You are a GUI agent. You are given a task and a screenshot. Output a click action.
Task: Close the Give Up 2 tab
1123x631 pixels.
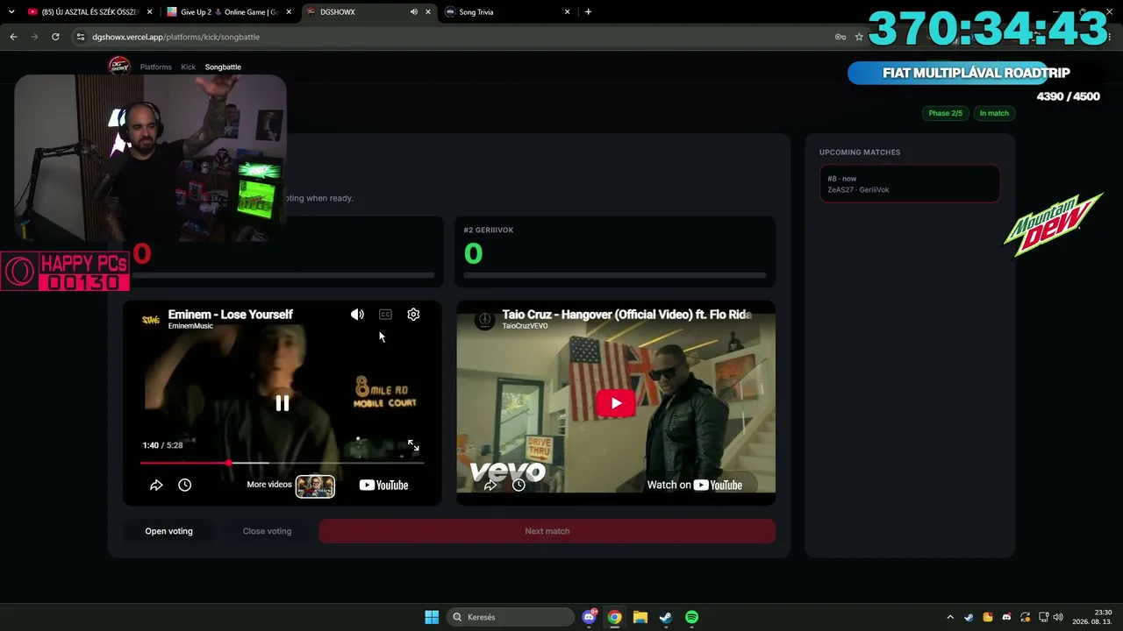click(x=289, y=12)
